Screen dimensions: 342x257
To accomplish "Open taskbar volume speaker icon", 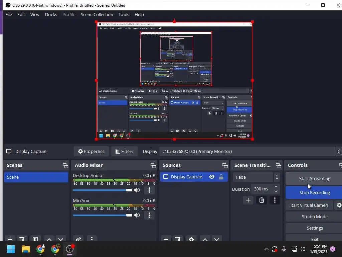I will pos(303,249).
